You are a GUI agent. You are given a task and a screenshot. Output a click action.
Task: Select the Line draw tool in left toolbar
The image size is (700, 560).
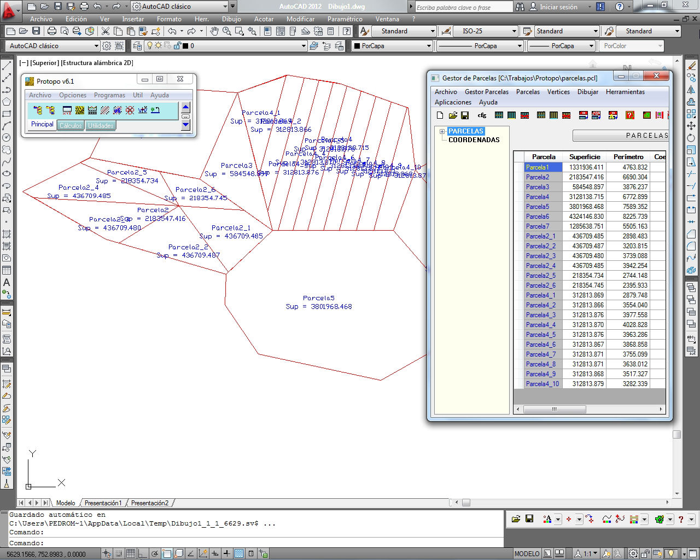7,66
